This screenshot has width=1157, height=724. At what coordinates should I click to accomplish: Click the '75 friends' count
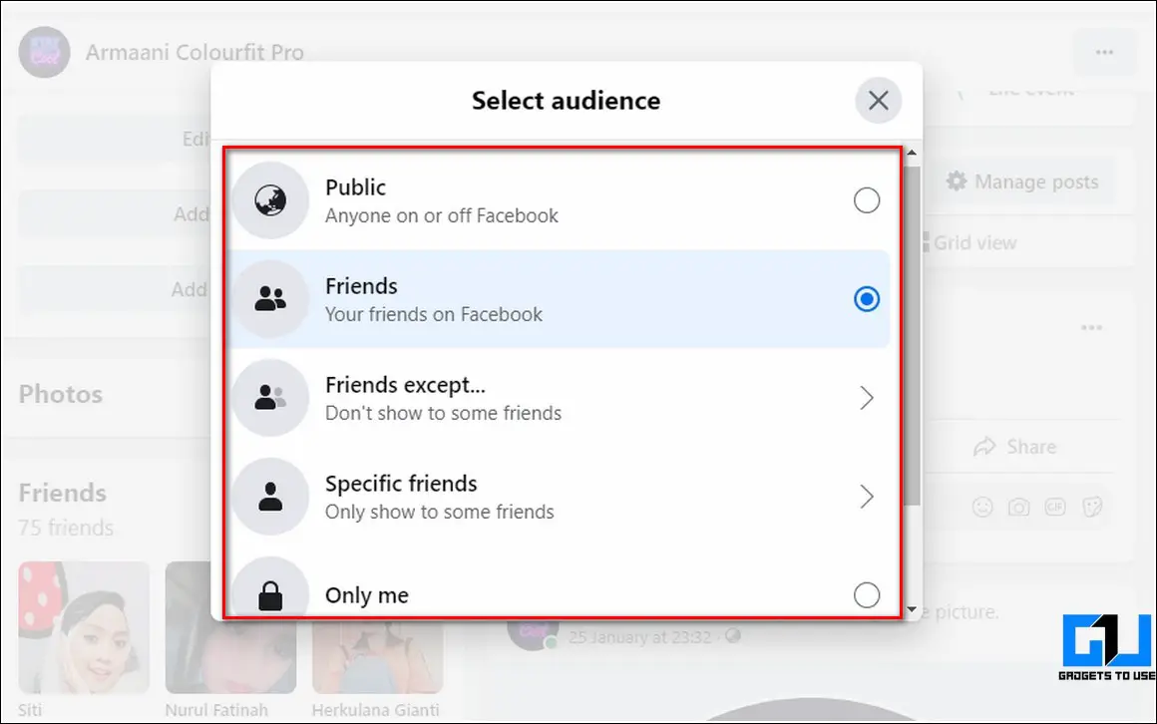67,528
